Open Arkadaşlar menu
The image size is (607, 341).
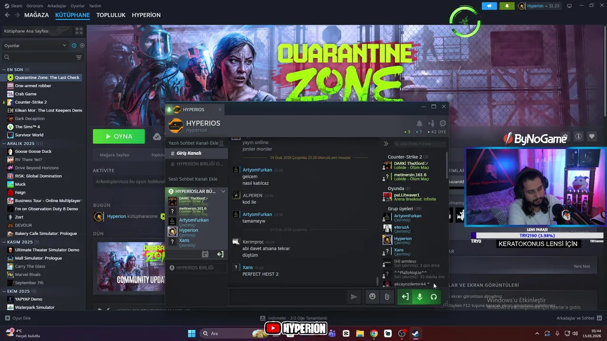[57, 6]
